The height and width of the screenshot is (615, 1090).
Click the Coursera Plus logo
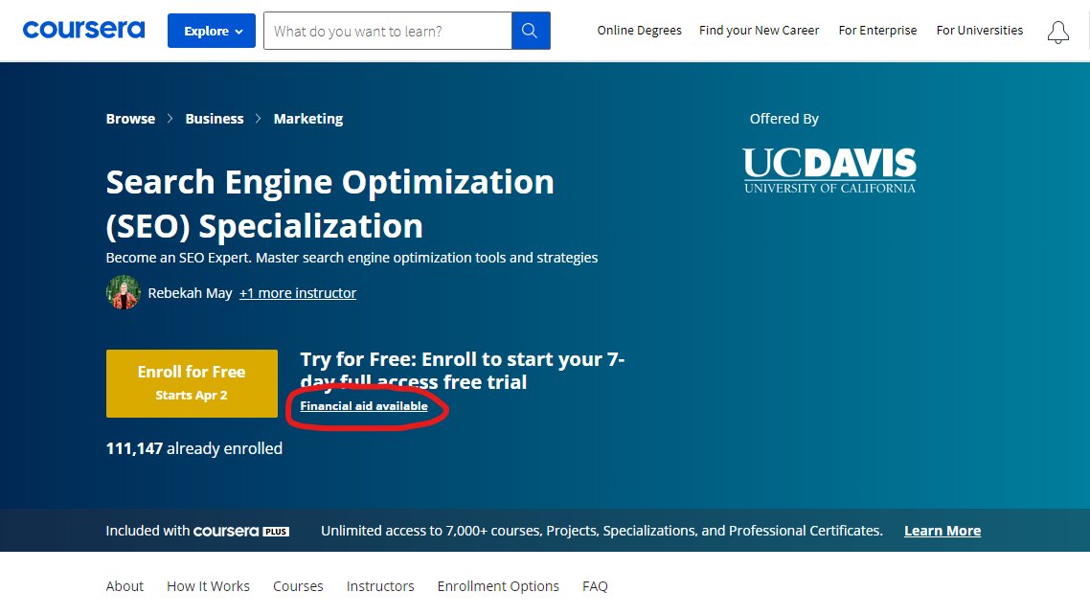pyautogui.click(x=240, y=531)
